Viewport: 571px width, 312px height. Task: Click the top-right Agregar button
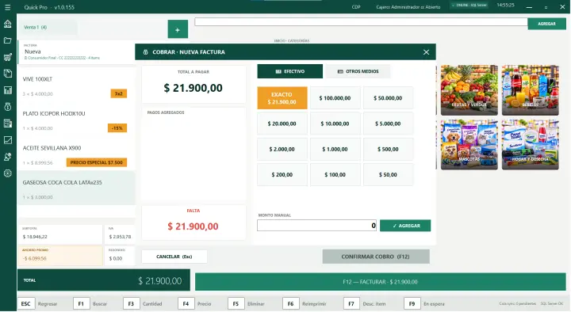pos(546,24)
